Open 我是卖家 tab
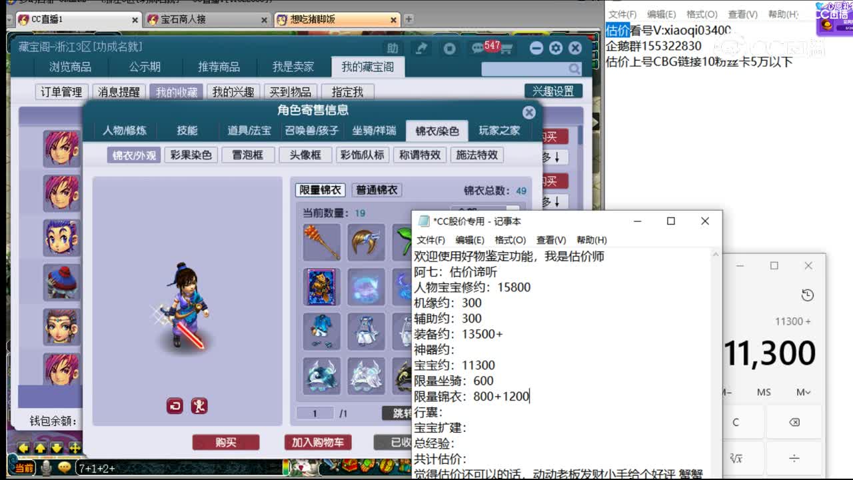 pos(293,67)
